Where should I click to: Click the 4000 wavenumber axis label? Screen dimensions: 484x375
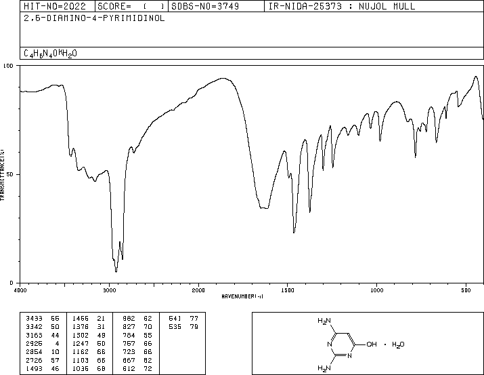tap(20, 290)
